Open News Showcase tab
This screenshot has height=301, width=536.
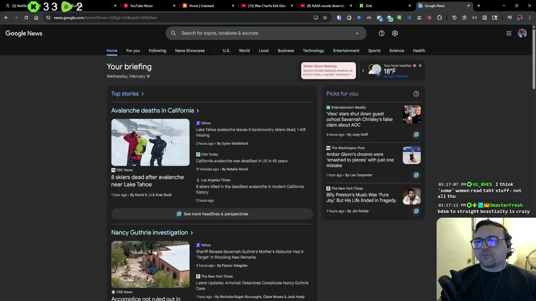(x=190, y=51)
